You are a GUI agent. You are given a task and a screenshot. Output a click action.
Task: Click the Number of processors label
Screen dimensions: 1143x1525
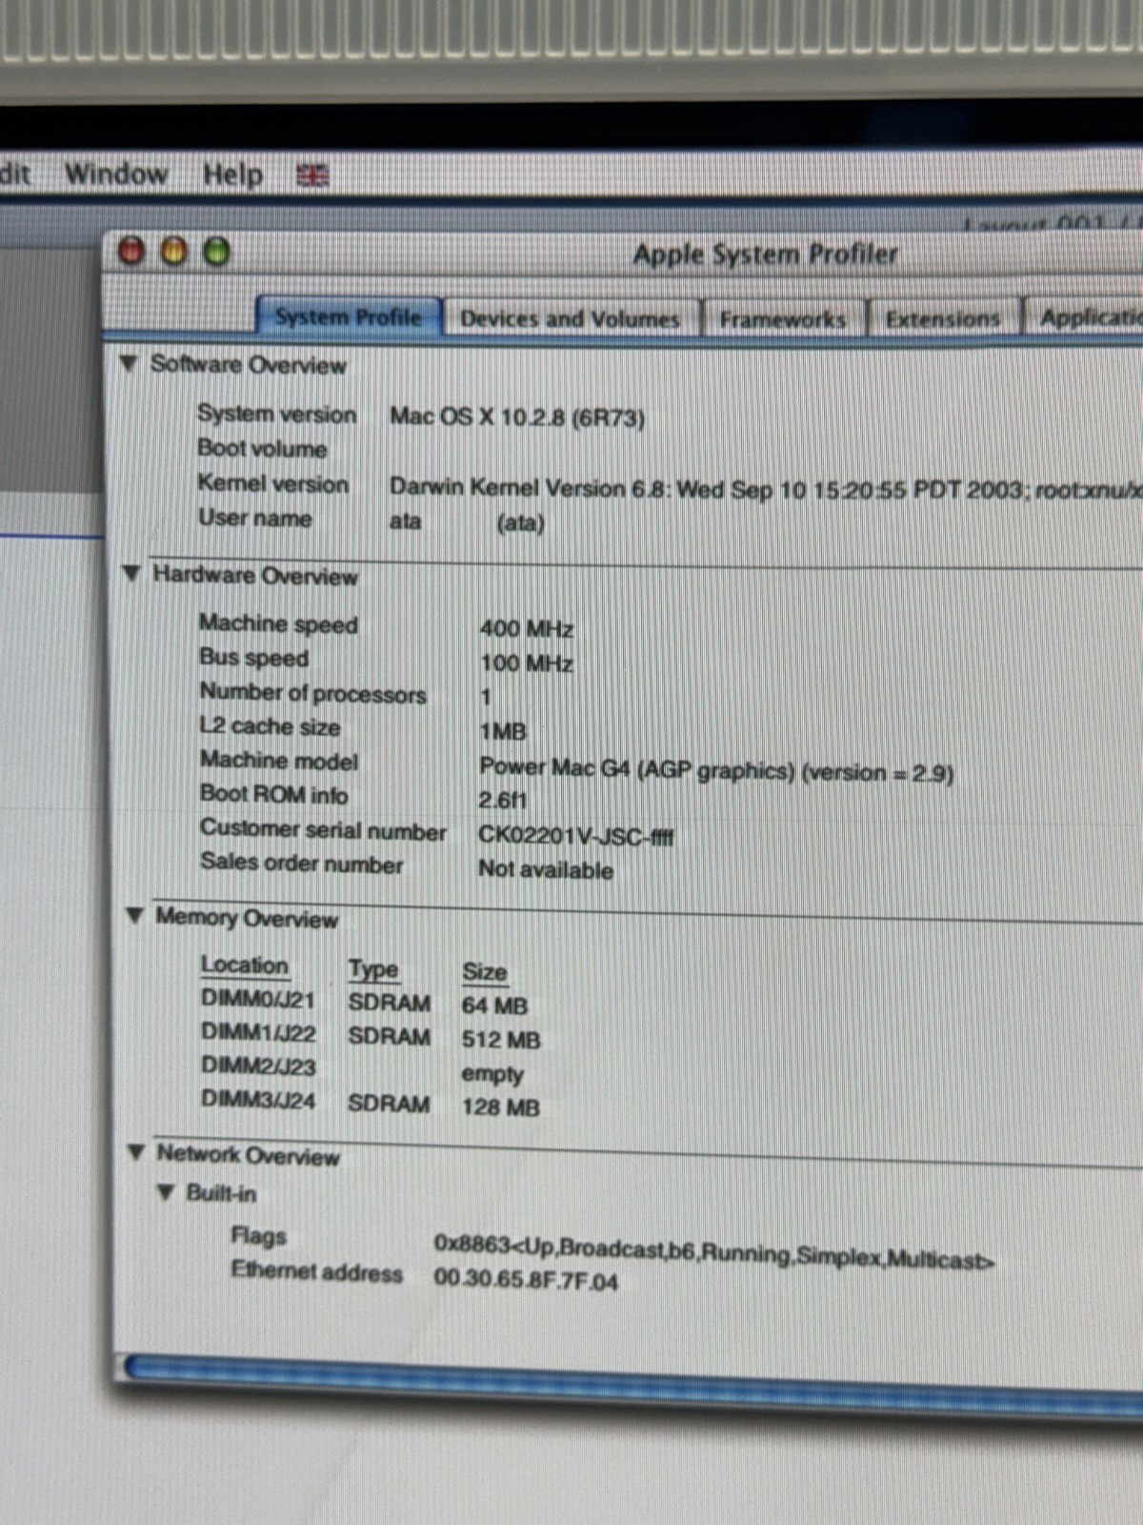312,693
